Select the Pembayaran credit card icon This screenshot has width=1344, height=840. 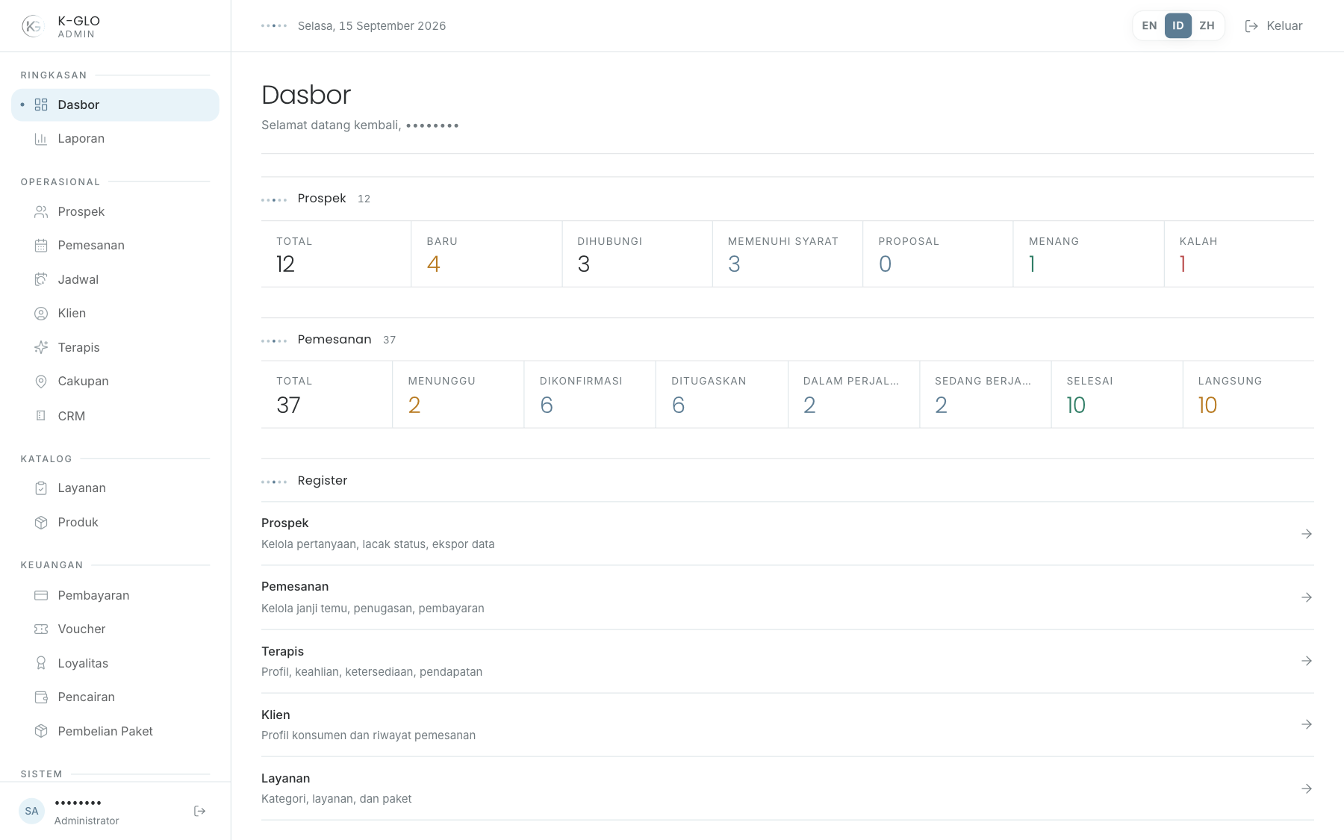click(41, 595)
